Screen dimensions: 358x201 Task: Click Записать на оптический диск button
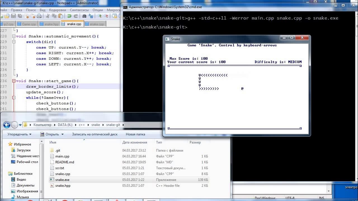coord(95,134)
